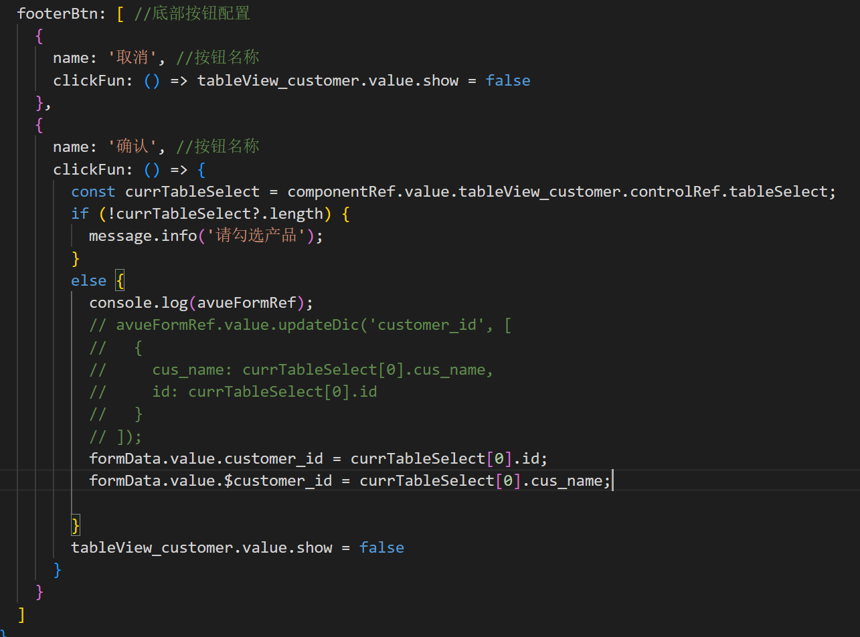Click the else keyword

coord(88,281)
